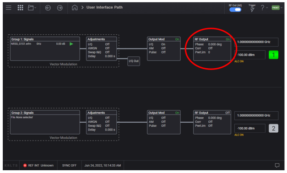Click the KRLTS status indicator
Viewport: 287px width, 173px height.
(x=11, y=166)
